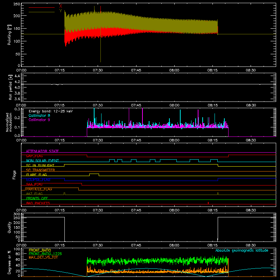Click the tallest cyan Collimator 8 spike
Image resolution: width=280 pixels, height=280 pixels.
[94, 116]
